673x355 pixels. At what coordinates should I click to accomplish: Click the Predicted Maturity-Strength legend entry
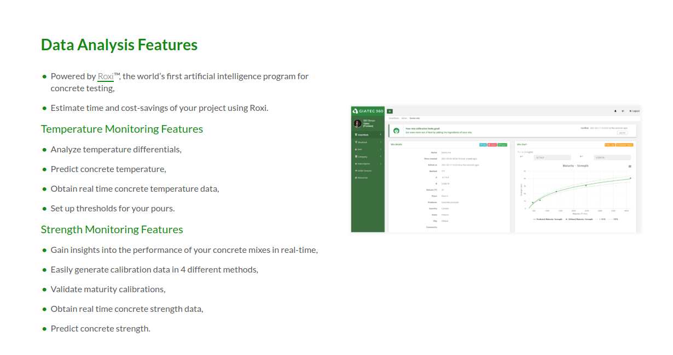548,219
